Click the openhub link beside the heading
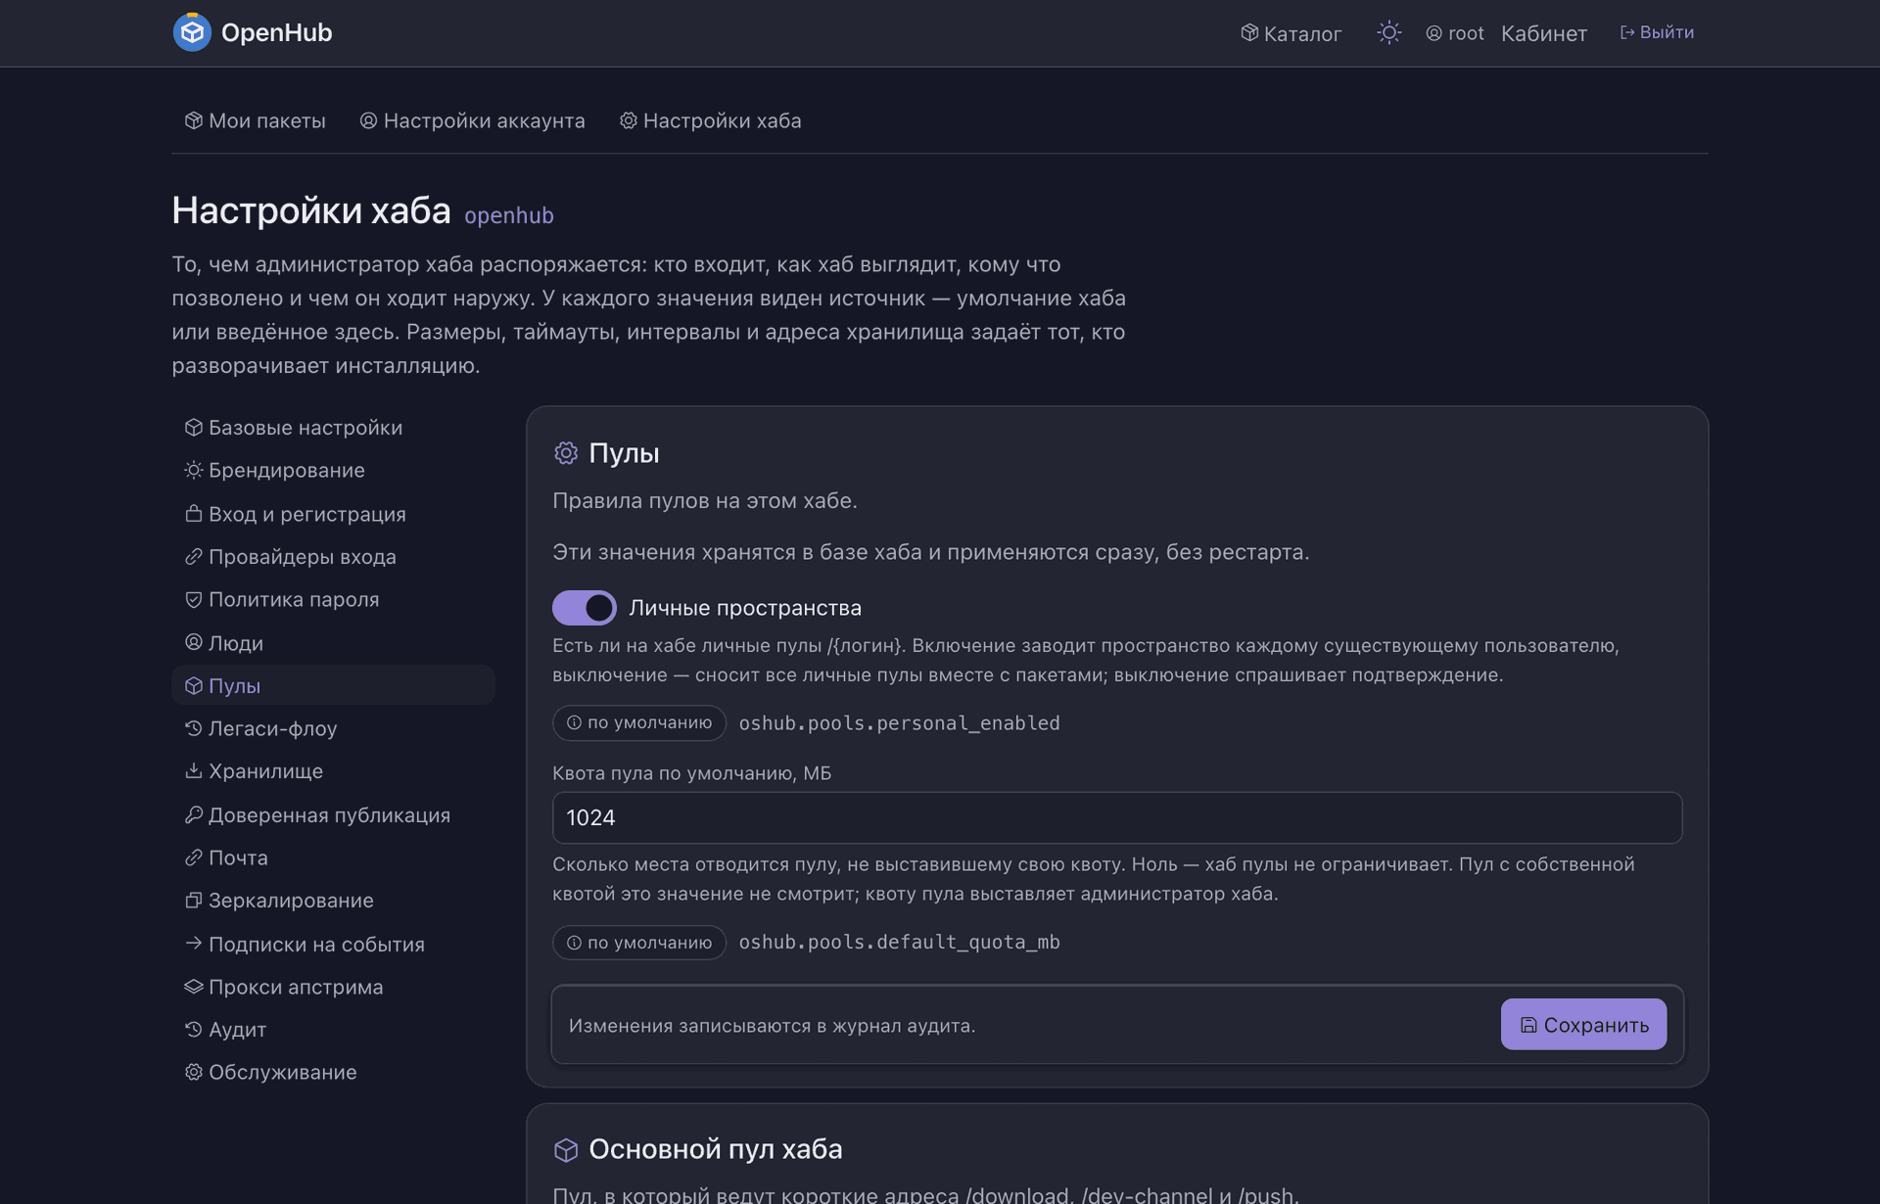 tap(508, 215)
